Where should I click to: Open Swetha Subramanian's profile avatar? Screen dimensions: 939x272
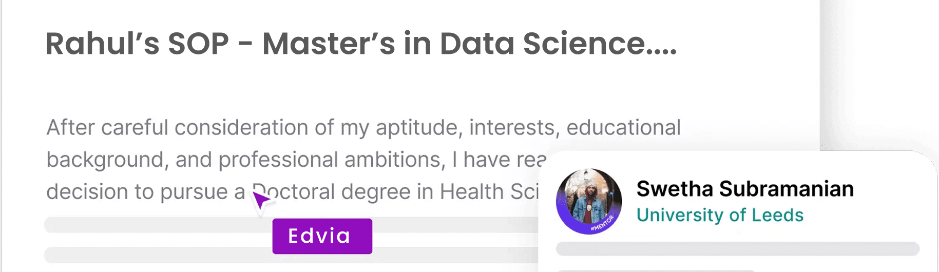click(x=589, y=201)
